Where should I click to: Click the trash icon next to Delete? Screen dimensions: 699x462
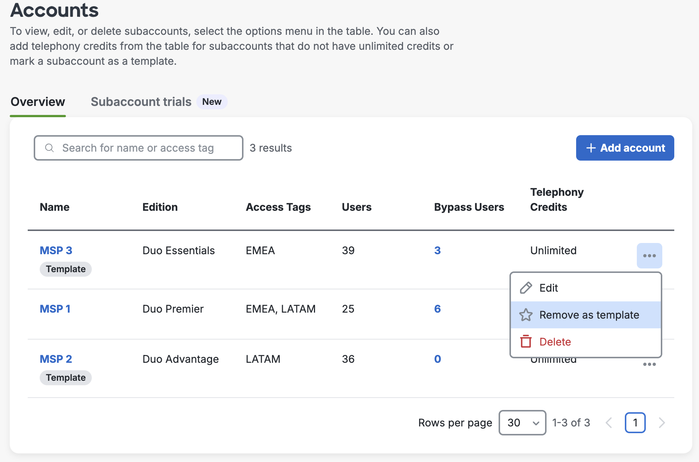click(526, 341)
